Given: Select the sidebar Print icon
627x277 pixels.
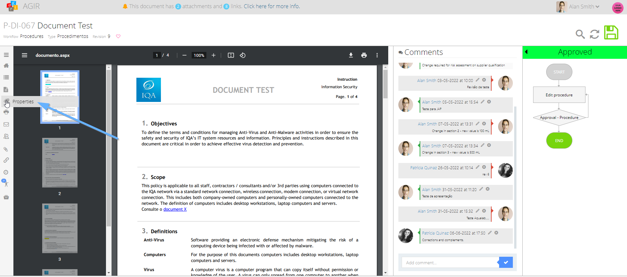Looking at the screenshot, I should click(x=6, y=112).
